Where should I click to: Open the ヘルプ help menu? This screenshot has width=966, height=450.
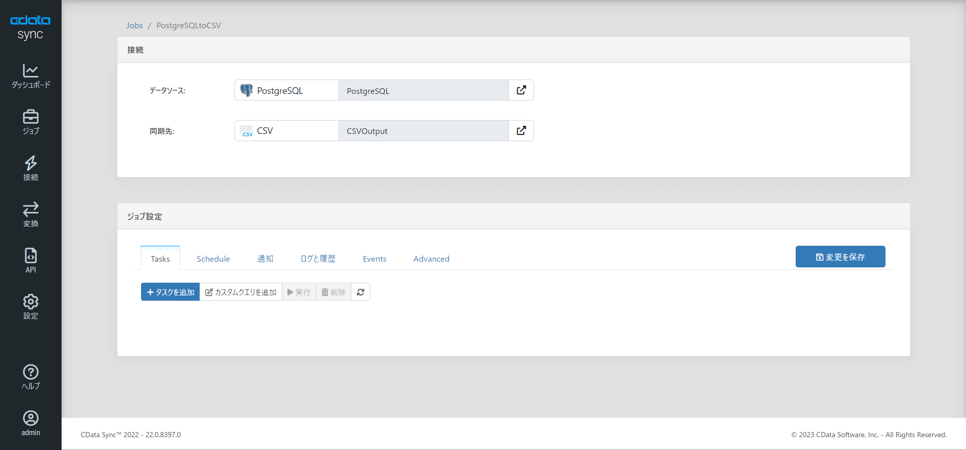pos(31,377)
